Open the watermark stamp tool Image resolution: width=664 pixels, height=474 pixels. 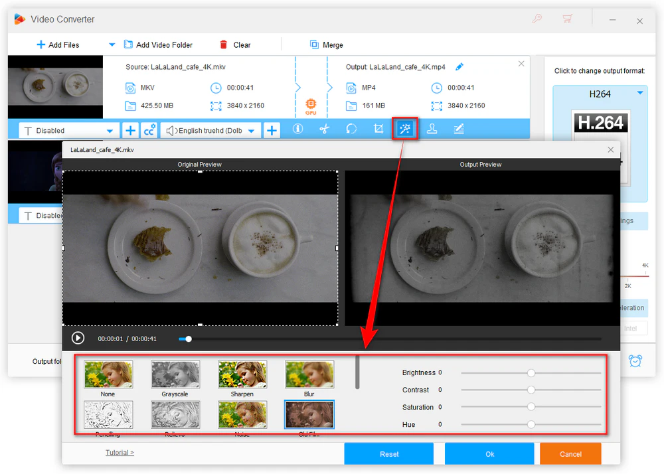(432, 129)
